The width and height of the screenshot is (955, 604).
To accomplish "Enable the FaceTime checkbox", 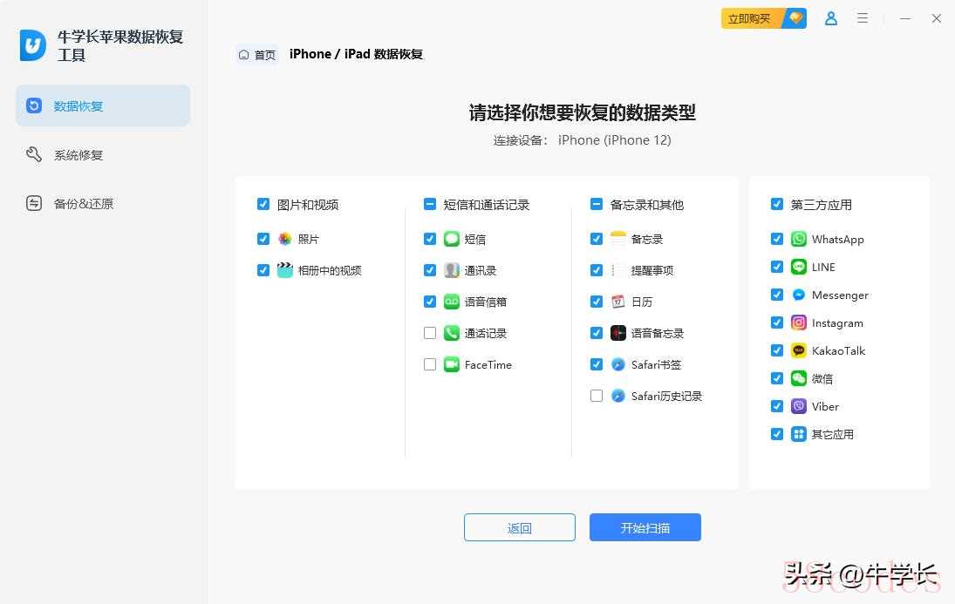I will [430, 364].
